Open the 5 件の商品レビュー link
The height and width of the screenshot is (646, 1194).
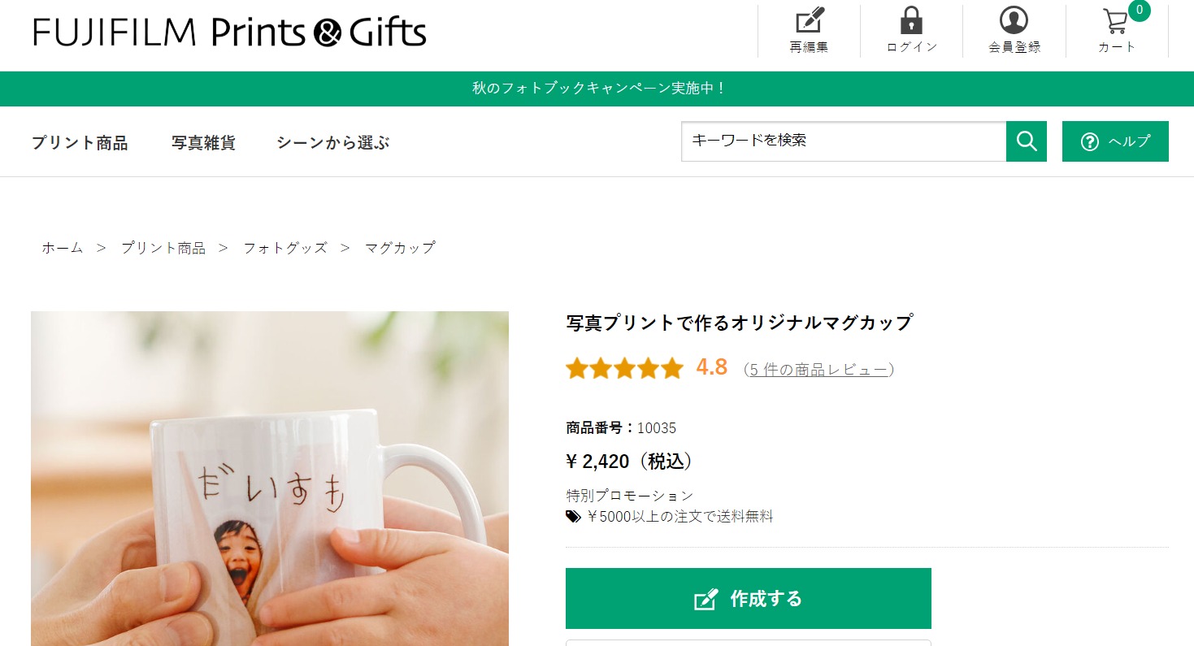[x=818, y=370]
